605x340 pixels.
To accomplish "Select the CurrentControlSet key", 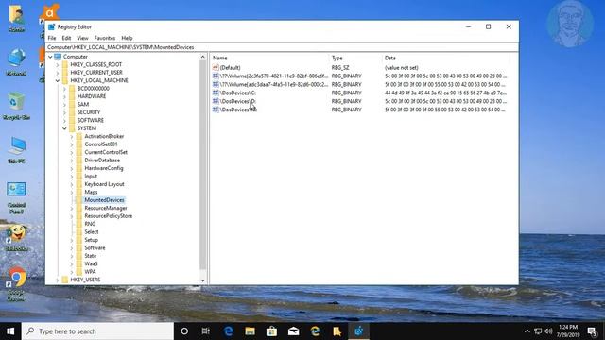I will [x=106, y=152].
